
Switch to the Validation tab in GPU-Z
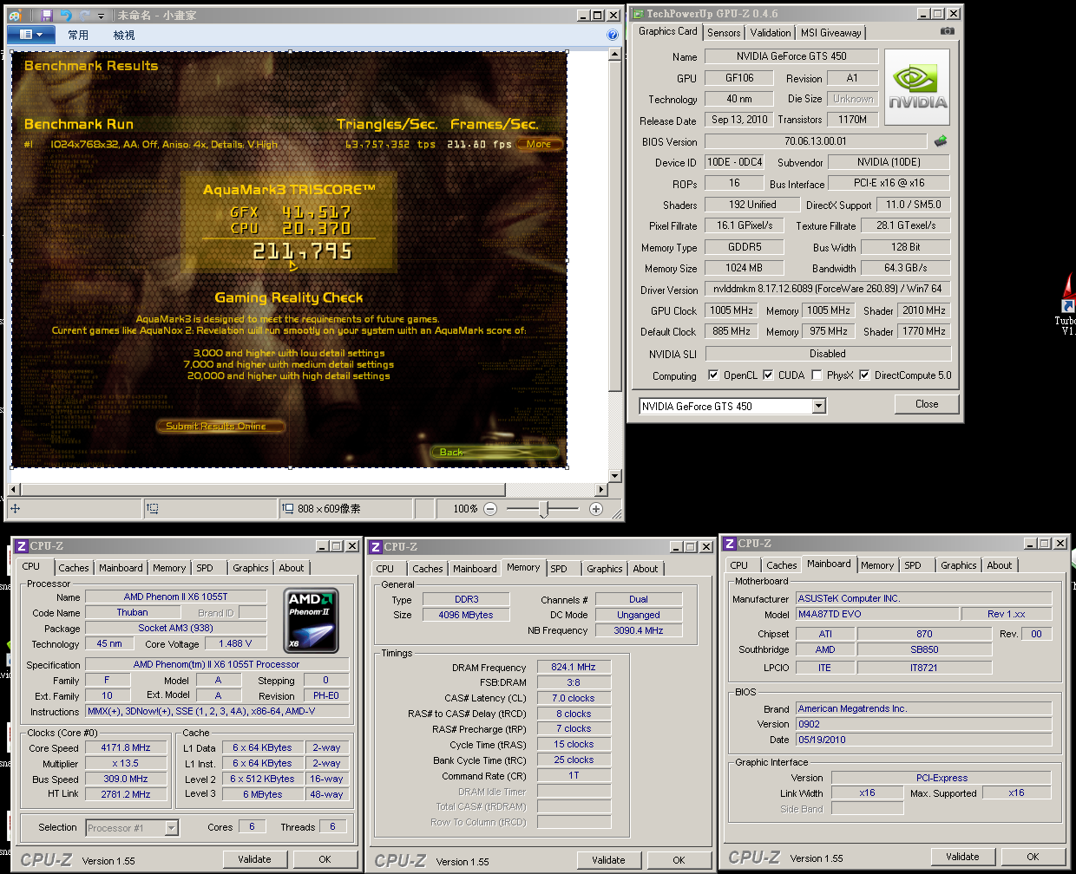771,33
